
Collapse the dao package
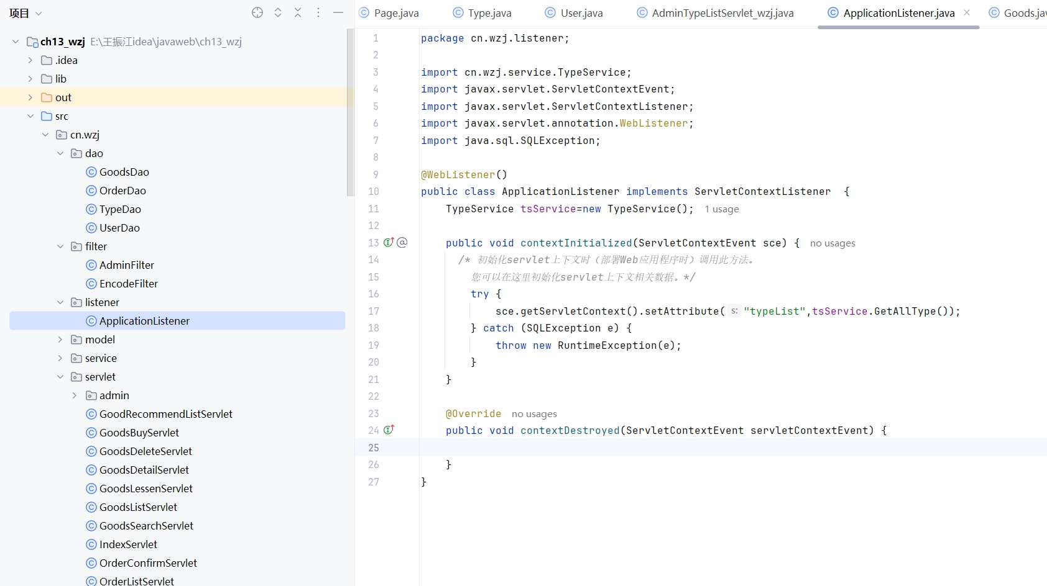[x=60, y=153]
